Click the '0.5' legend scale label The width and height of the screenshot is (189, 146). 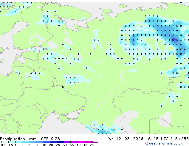[10, 145]
